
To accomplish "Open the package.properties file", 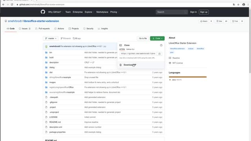I will point(57,132).
